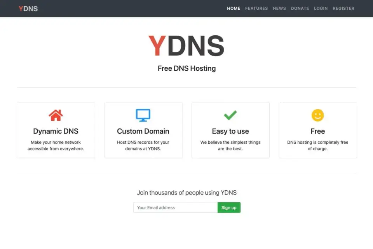Click the green checkmark Easy to use icon

tap(230, 115)
